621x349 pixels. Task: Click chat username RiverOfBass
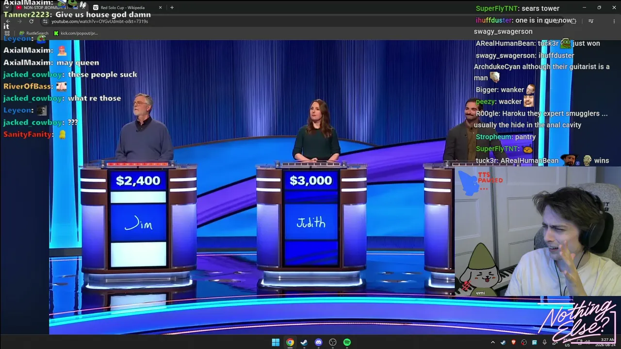pos(28,86)
